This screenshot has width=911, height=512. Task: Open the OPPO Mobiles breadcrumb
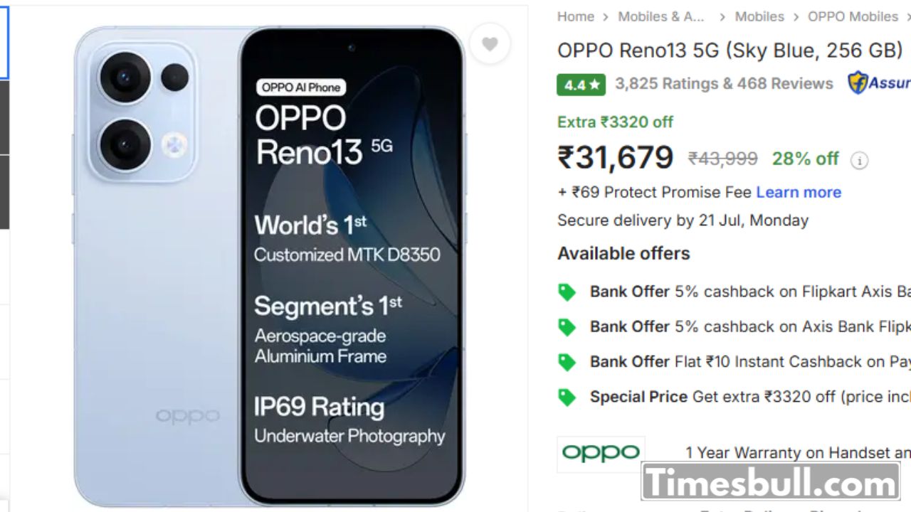(x=852, y=16)
